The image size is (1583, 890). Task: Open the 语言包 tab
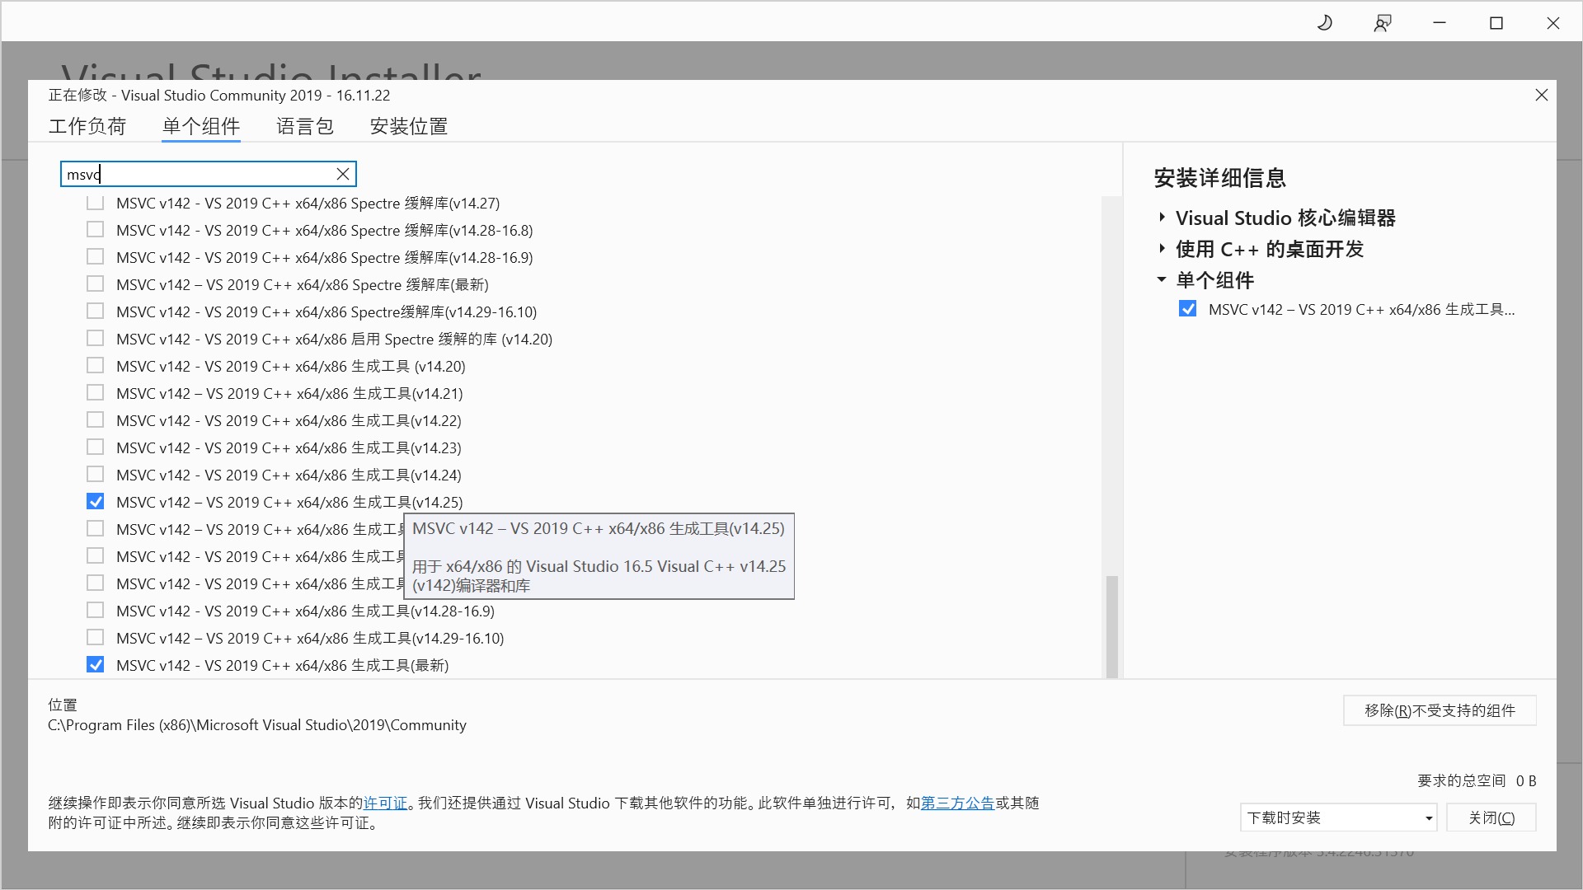304,126
